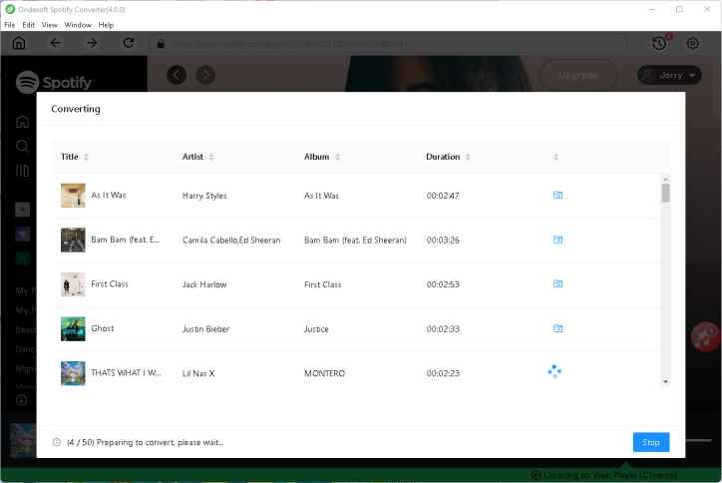722x483 pixels.
Task: Open conversion history clock icon
Action: click(659, 43)
